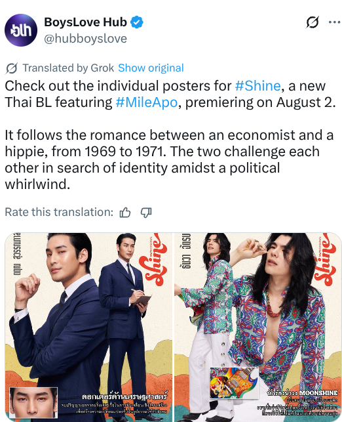Image resolution: width=342 pixels, height=422 pixels.
Task: Open the three-dot more options menu
Action: coord(335,22)
